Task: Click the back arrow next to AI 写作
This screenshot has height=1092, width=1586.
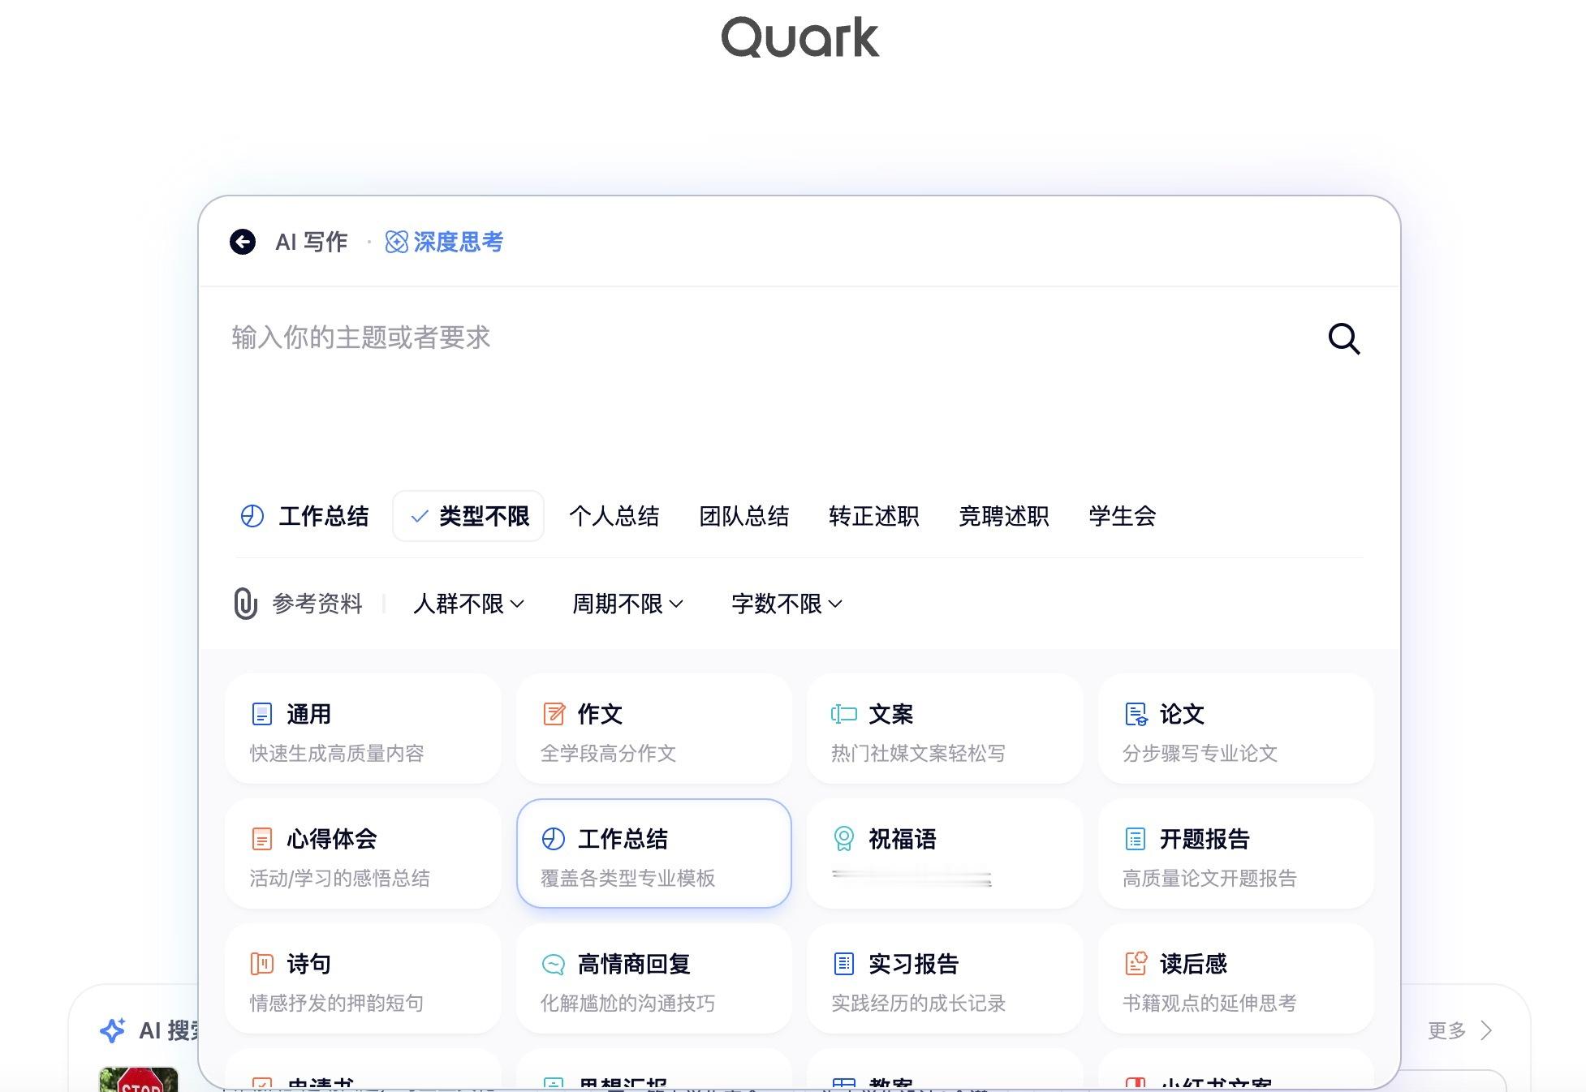Action: [x=243, y=242]
